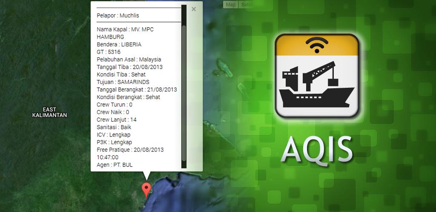Click the info popup vertical scrollbar

(184, 93)
